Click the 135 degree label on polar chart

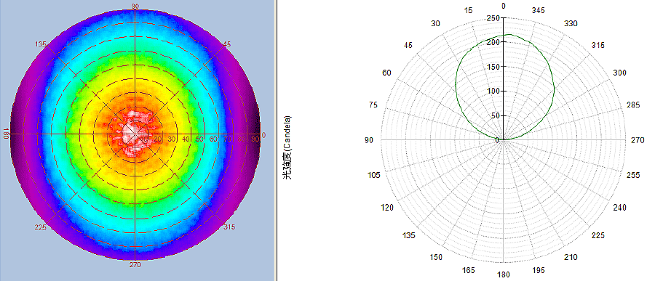pos(409,235)
